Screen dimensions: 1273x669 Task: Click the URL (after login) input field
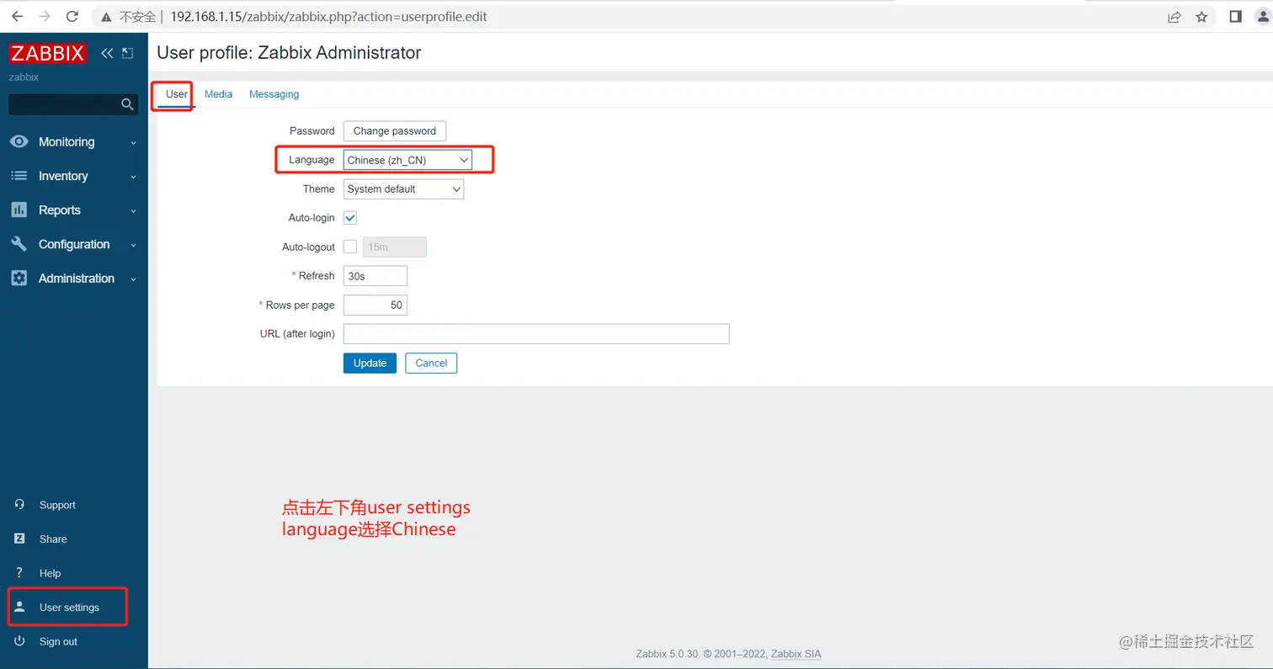[536, 334]
